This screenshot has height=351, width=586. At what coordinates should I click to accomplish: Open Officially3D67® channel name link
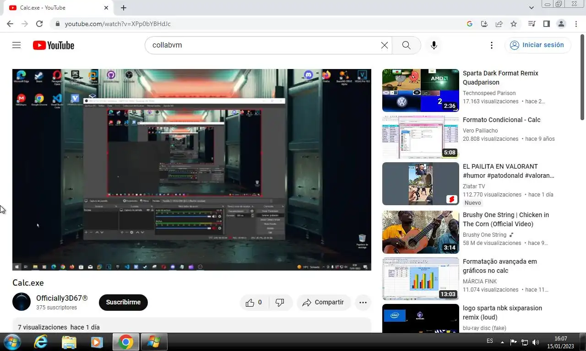pos(62,298)
